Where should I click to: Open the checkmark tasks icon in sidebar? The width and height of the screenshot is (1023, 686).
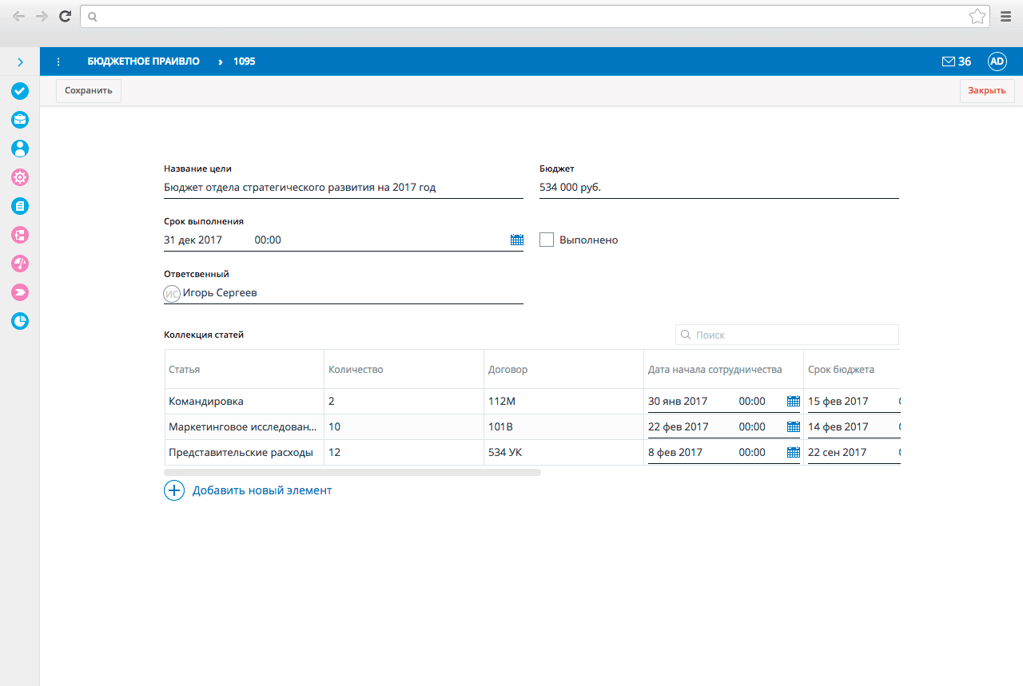click(20, 91)
